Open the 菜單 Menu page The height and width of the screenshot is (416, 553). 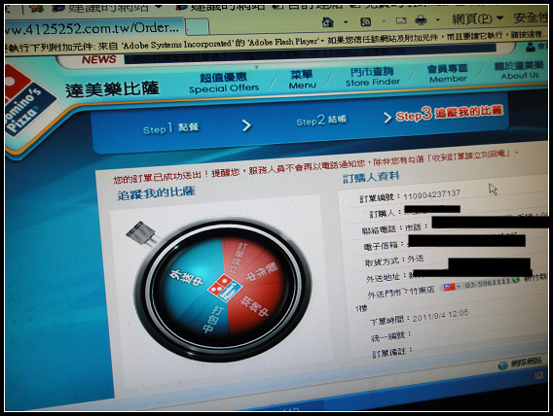302,79
